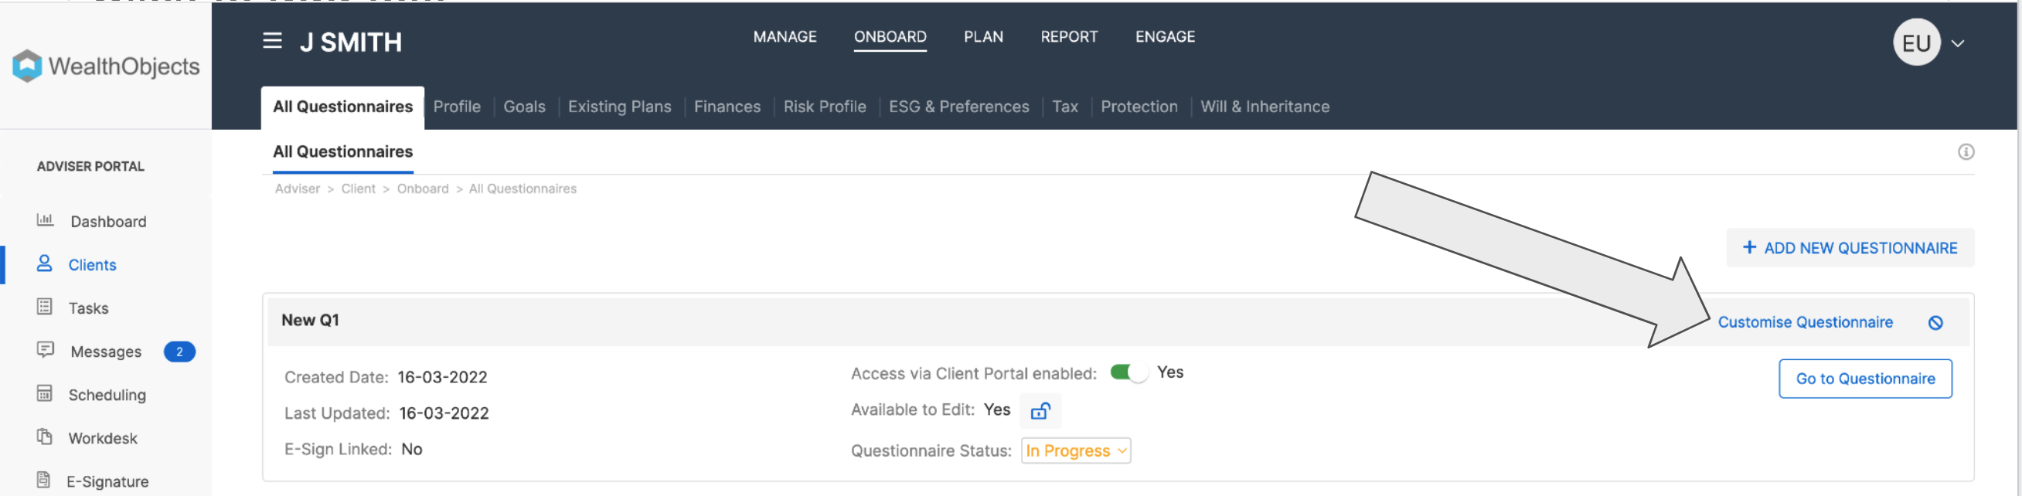Screen dimensions: 2022x496
Task: Open the ENGAGE top menu
Action: 1165,37
